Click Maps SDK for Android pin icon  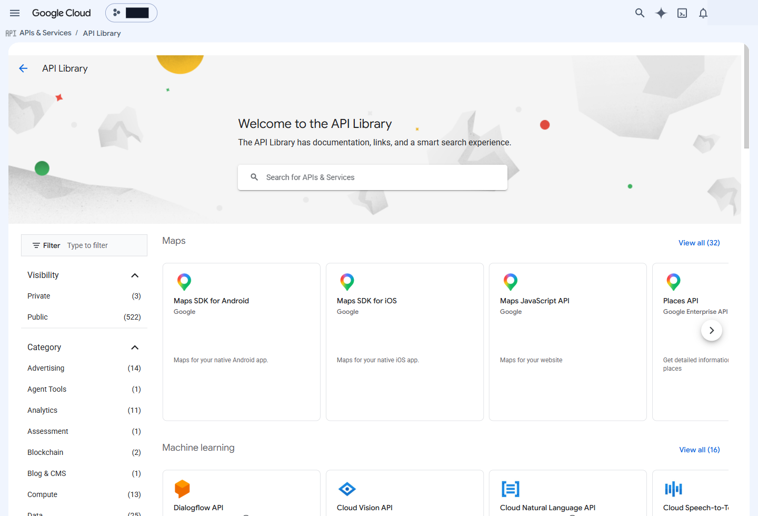point(184,282)
